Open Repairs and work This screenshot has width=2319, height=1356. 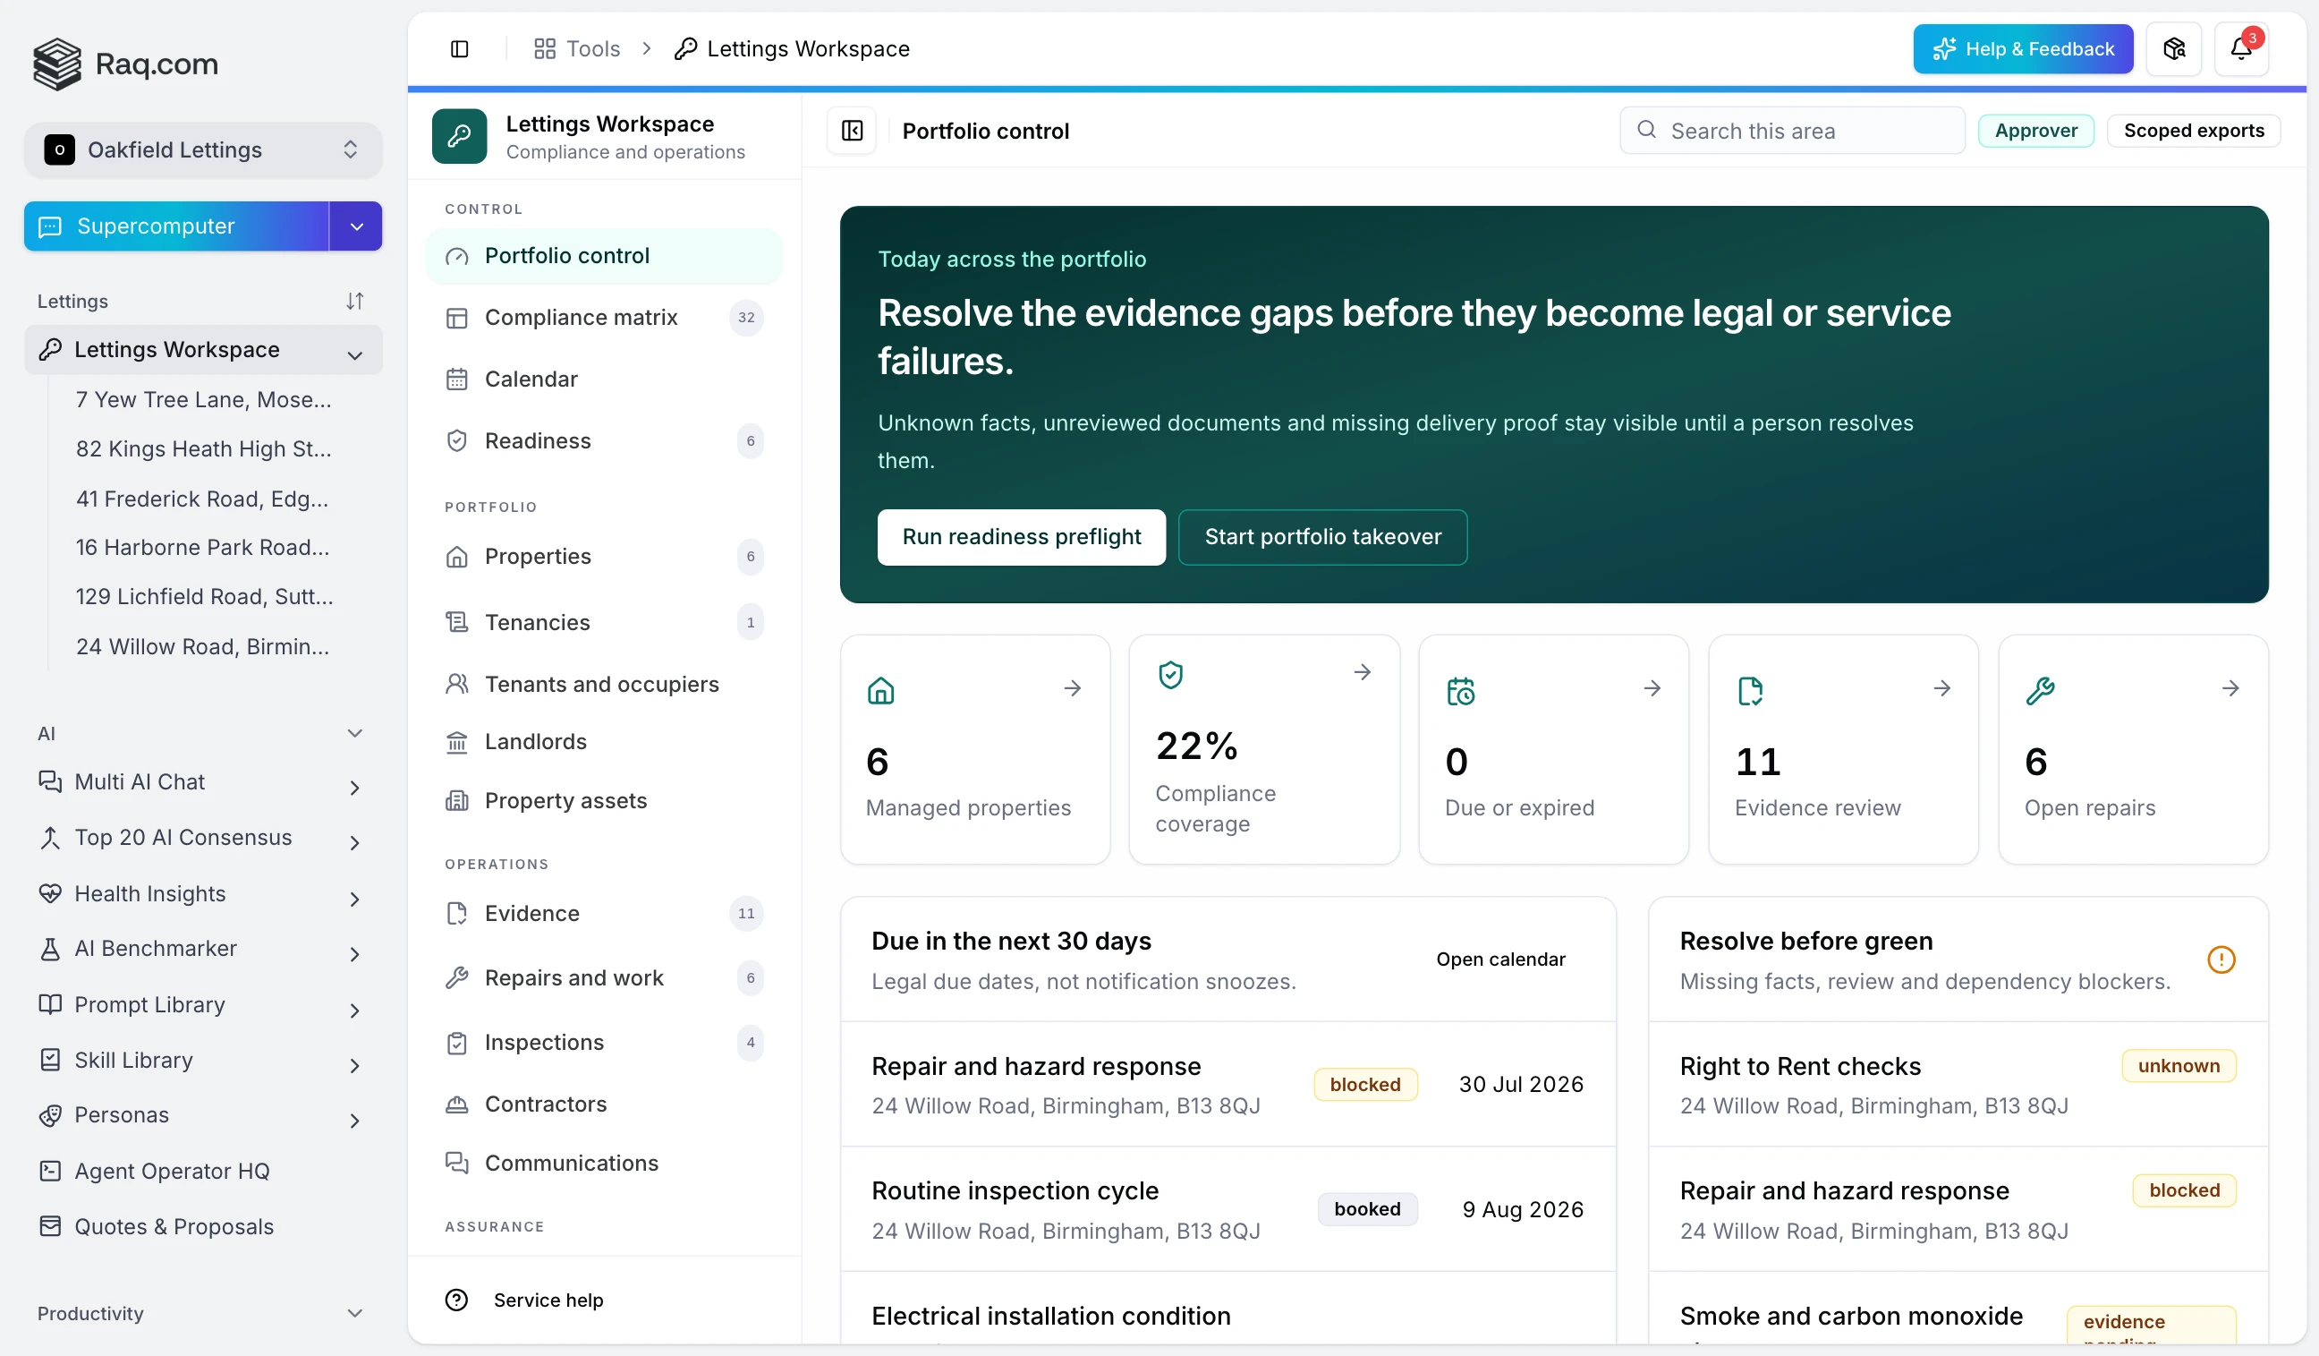604,977
